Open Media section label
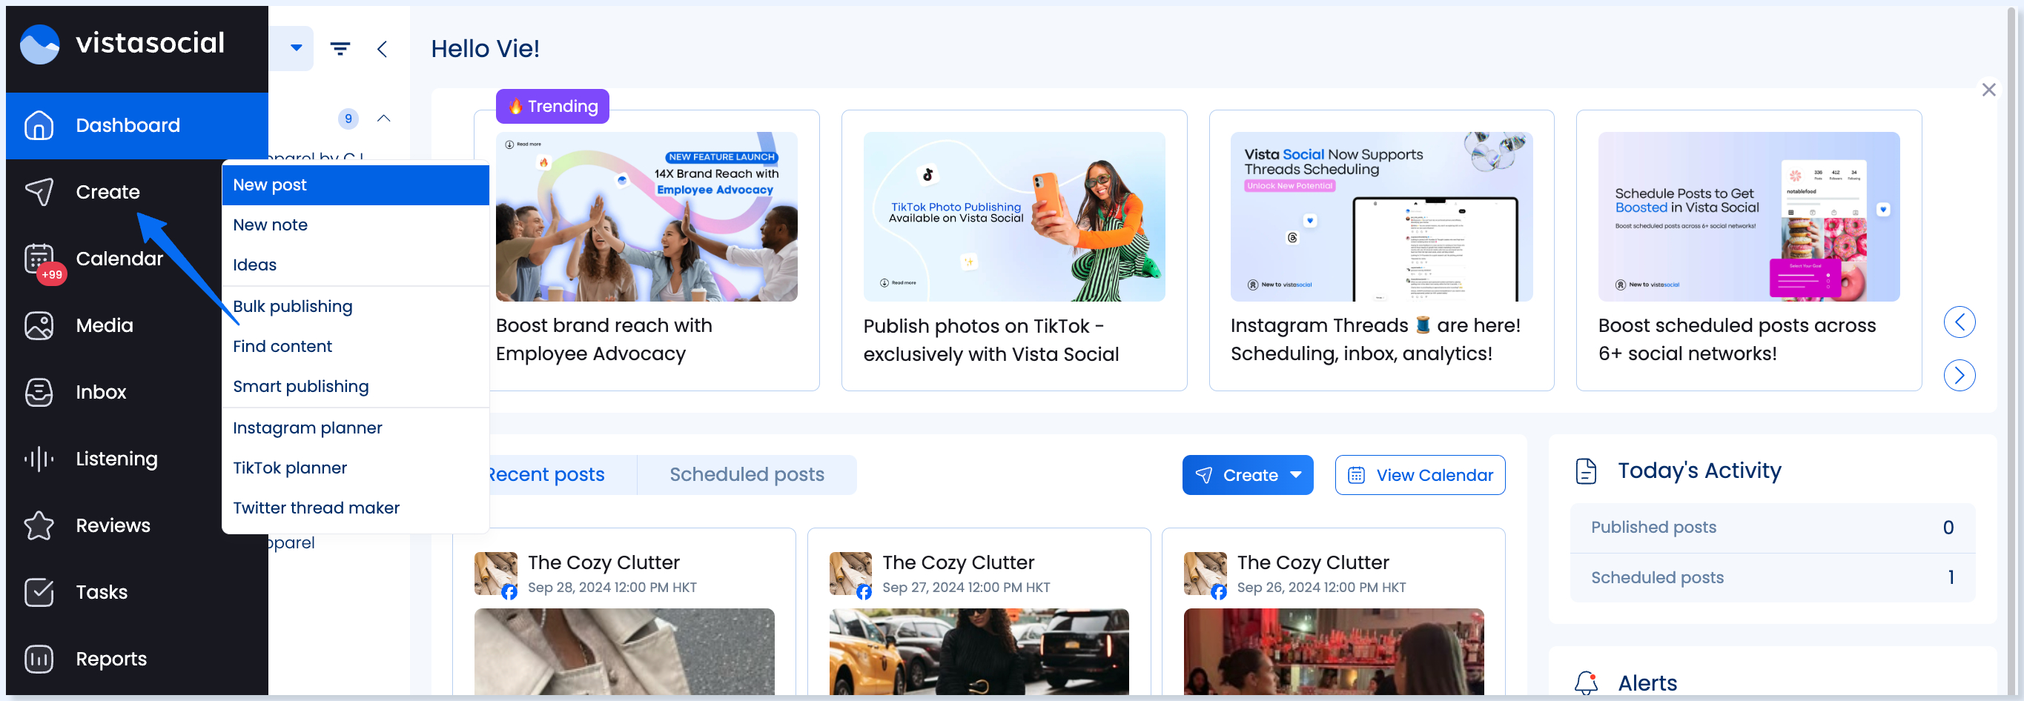 [x=105, y=326]
